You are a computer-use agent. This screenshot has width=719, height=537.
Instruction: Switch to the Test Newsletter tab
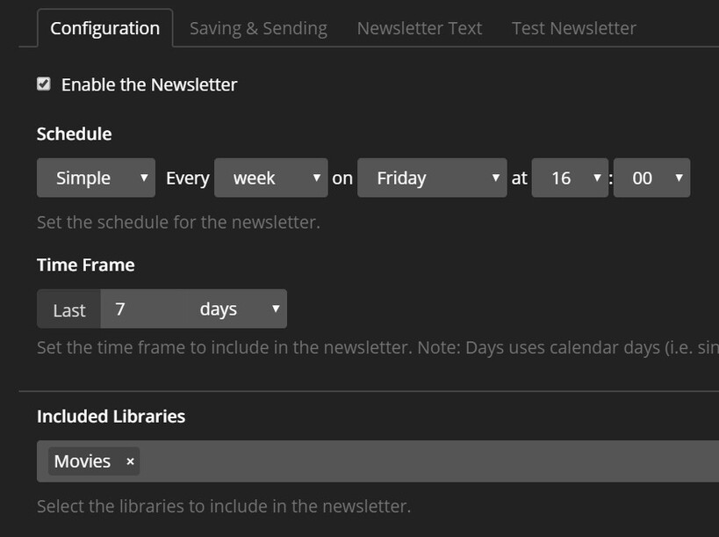click(574, 28)
